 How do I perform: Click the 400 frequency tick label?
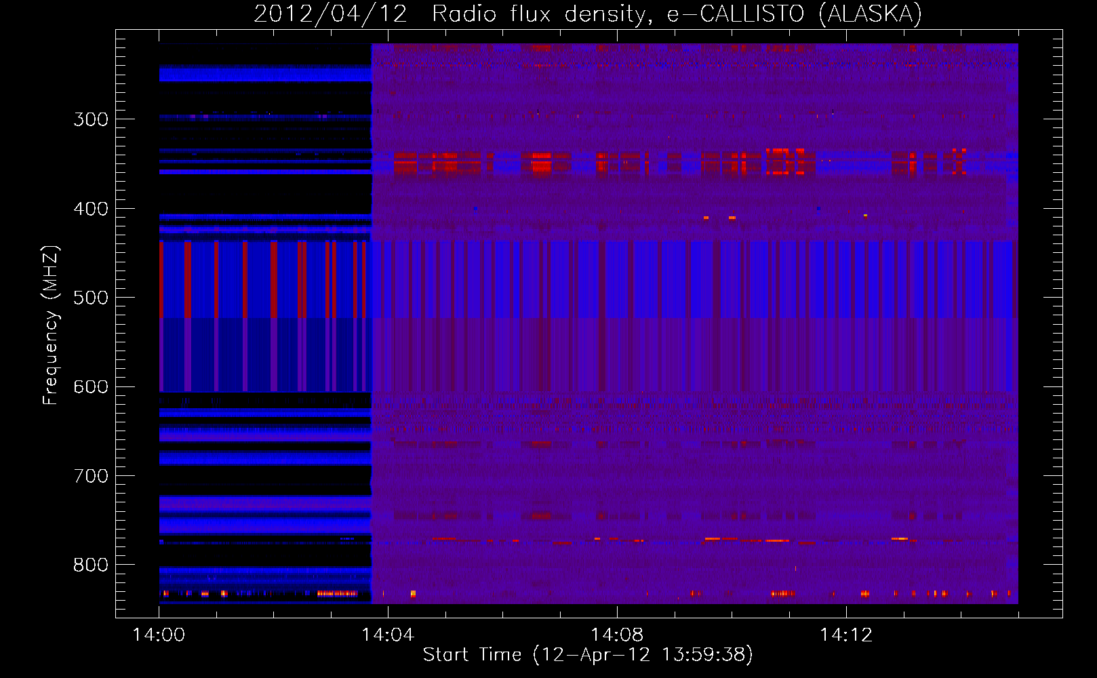point(91,209)
